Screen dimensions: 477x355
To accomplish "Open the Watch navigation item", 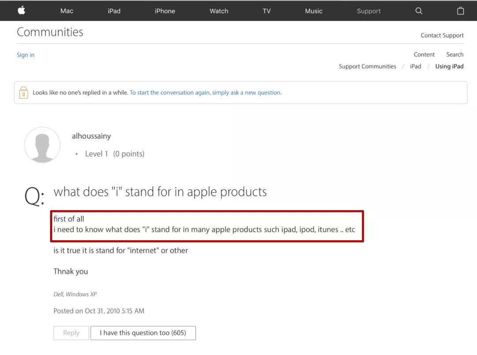I will tap(219, 11).
